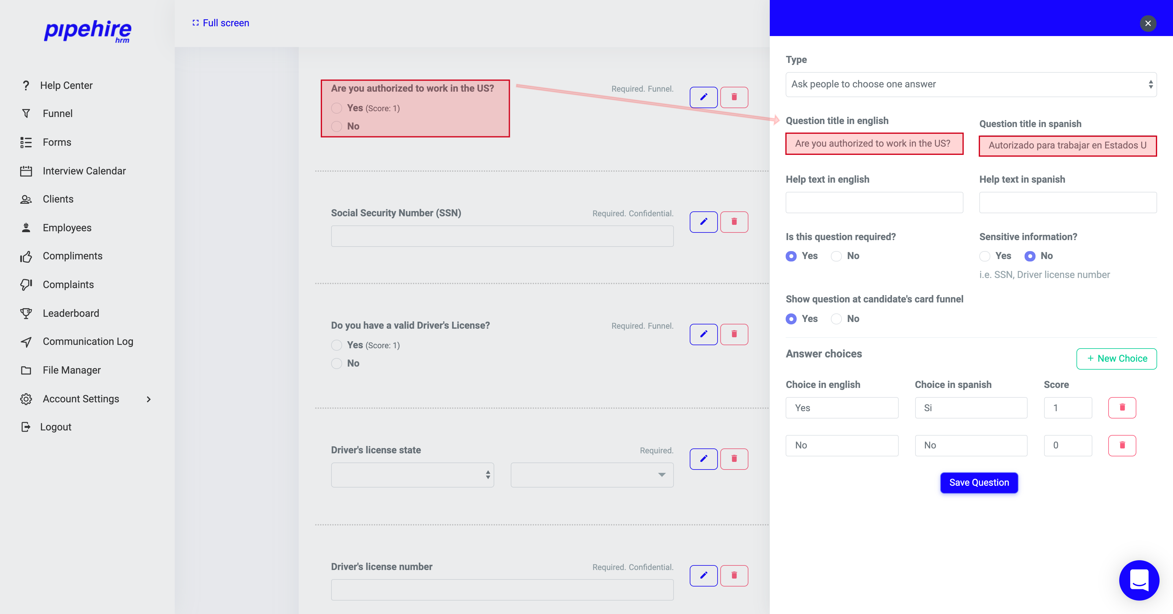Image resolution: width=1173 pixels, height=614 pixels.
Task: Open the Intercom chat bubble
Action: coord(1139,580)
